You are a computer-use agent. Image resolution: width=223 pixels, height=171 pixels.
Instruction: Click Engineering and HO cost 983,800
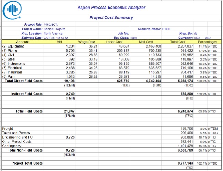[187, 137]
